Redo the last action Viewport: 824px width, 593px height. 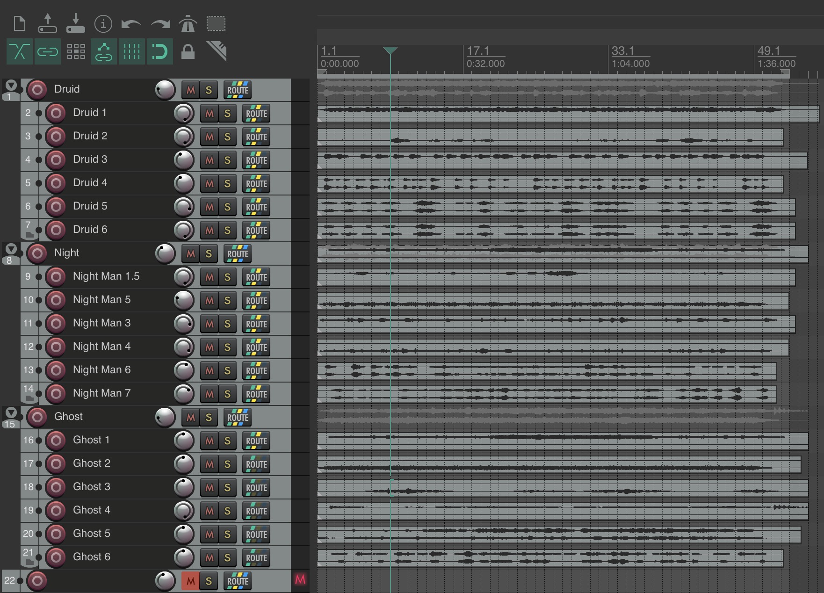160,23
